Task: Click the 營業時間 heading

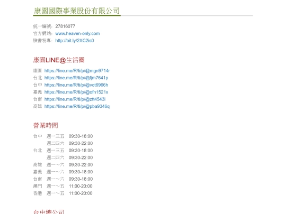Action: 46,125
